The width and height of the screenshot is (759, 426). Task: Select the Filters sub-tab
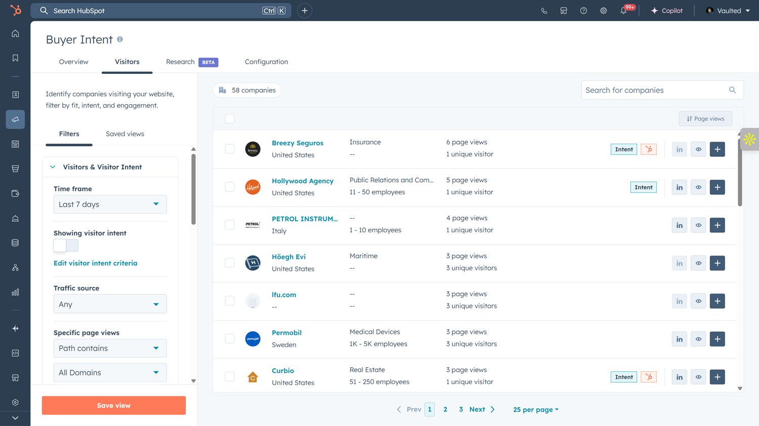click(x=69, y=134)
